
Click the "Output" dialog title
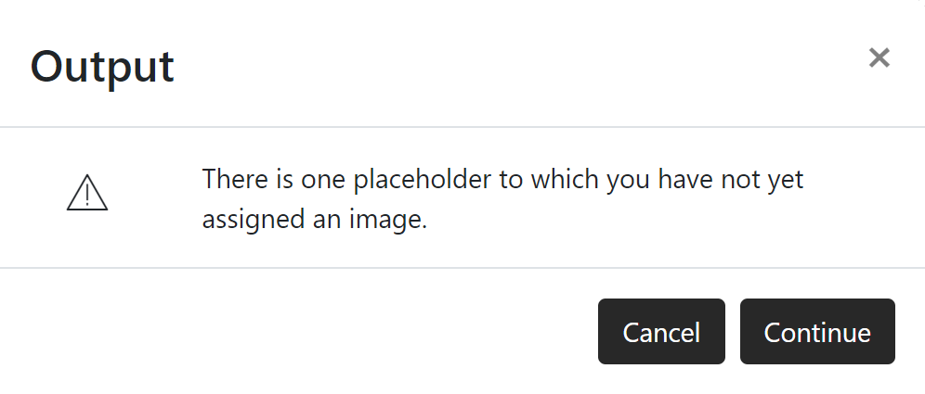(102, 67)
